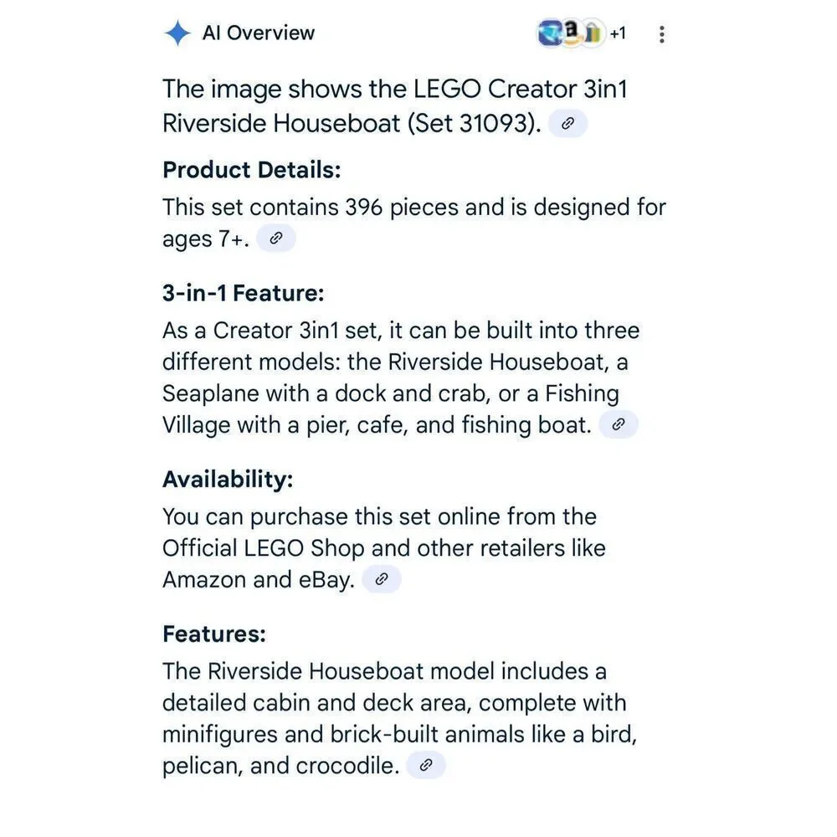The width and height of the screenshot is (837, 837).
Task: Select the Product Details heading
Action: (x=251, y=170)
